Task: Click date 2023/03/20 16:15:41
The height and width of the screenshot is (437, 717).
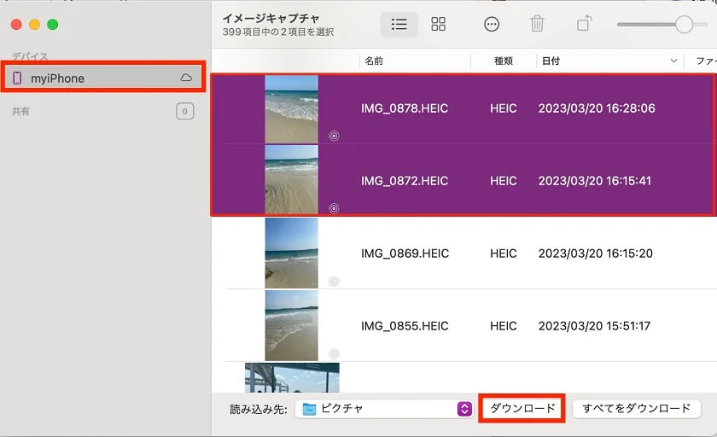Action: point(594,181)
